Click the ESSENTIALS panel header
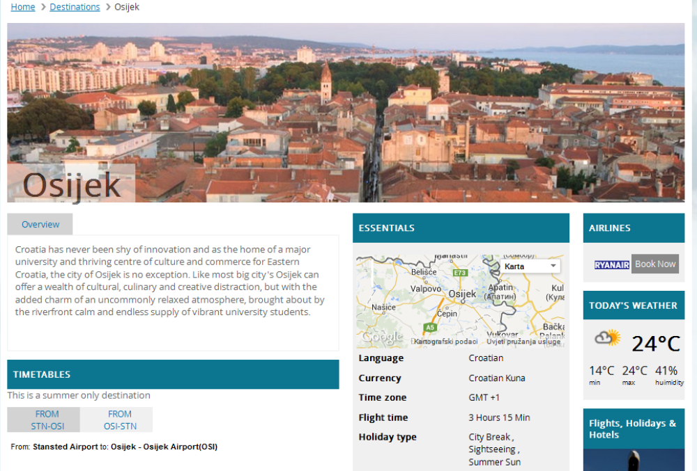697x471 pixels. coord(461,228)
